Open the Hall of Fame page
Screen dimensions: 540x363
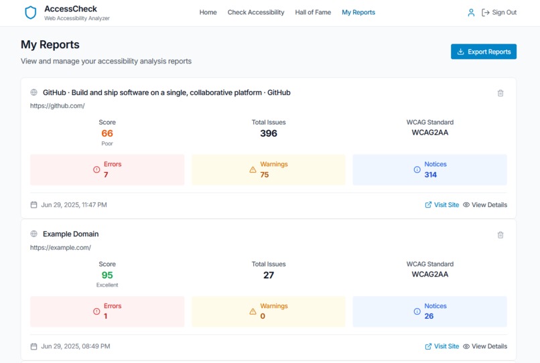point(313,13)
